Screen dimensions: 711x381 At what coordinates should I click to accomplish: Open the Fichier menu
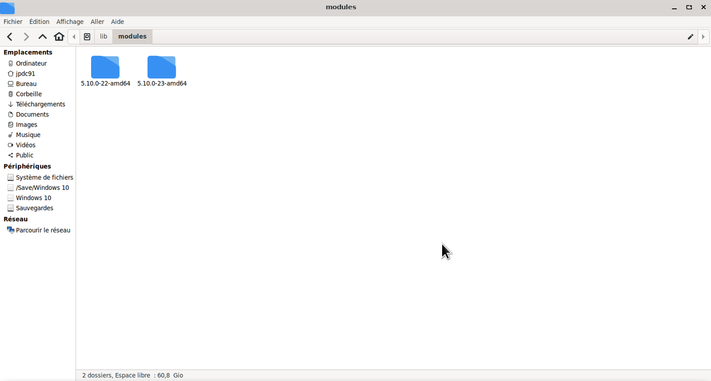pos(13,22)
